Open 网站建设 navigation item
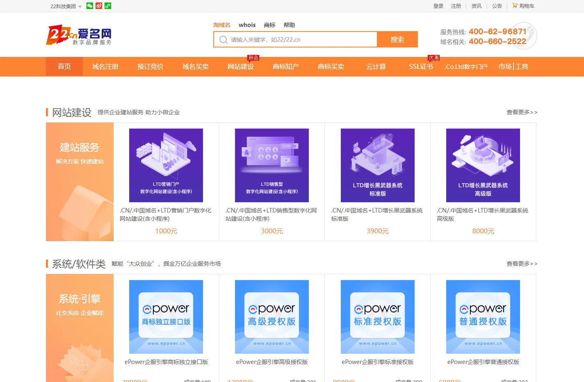584x382 pixels. pyautogui.click(x=241, y=66)
